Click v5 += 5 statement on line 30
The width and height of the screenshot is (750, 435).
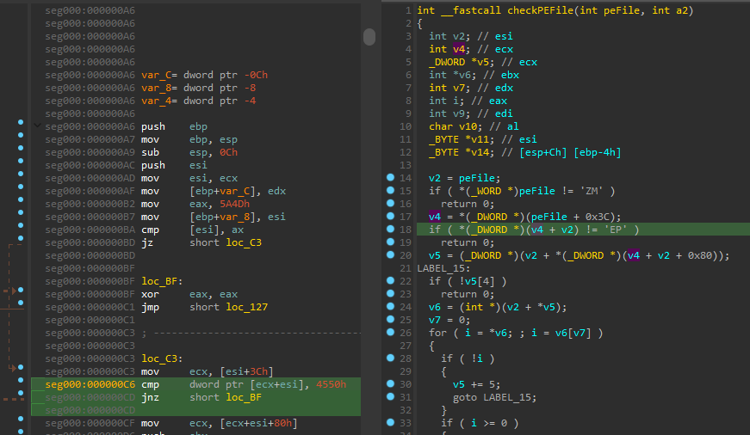point(476,384)
